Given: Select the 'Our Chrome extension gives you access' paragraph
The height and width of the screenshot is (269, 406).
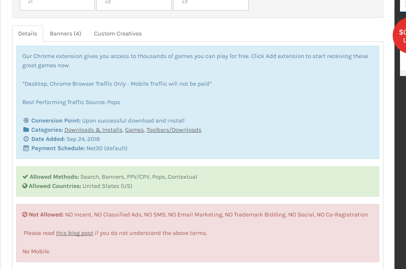Looking at the screenshot, I should [x=195, y=61].
